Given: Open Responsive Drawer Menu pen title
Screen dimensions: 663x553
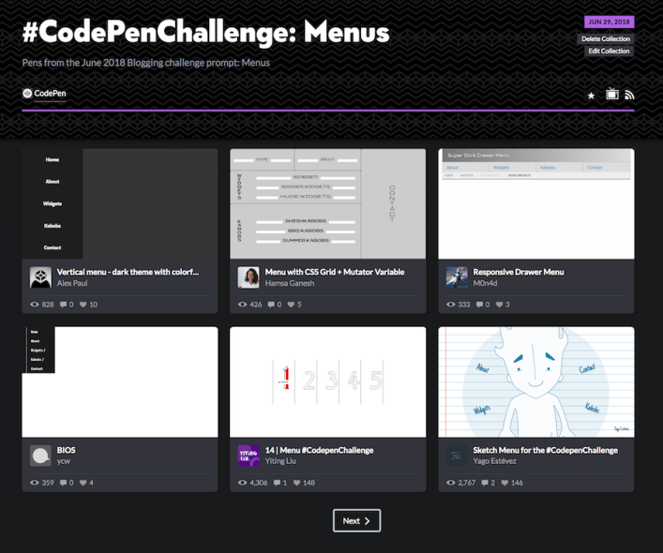Looking at the screenshot, I should point(519,272).
